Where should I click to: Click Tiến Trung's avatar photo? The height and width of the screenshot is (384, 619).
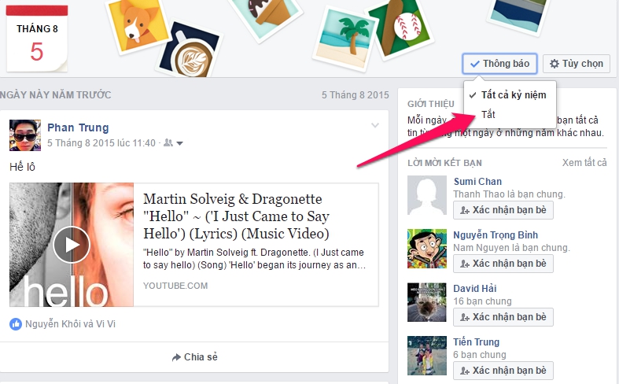[427, 356]
